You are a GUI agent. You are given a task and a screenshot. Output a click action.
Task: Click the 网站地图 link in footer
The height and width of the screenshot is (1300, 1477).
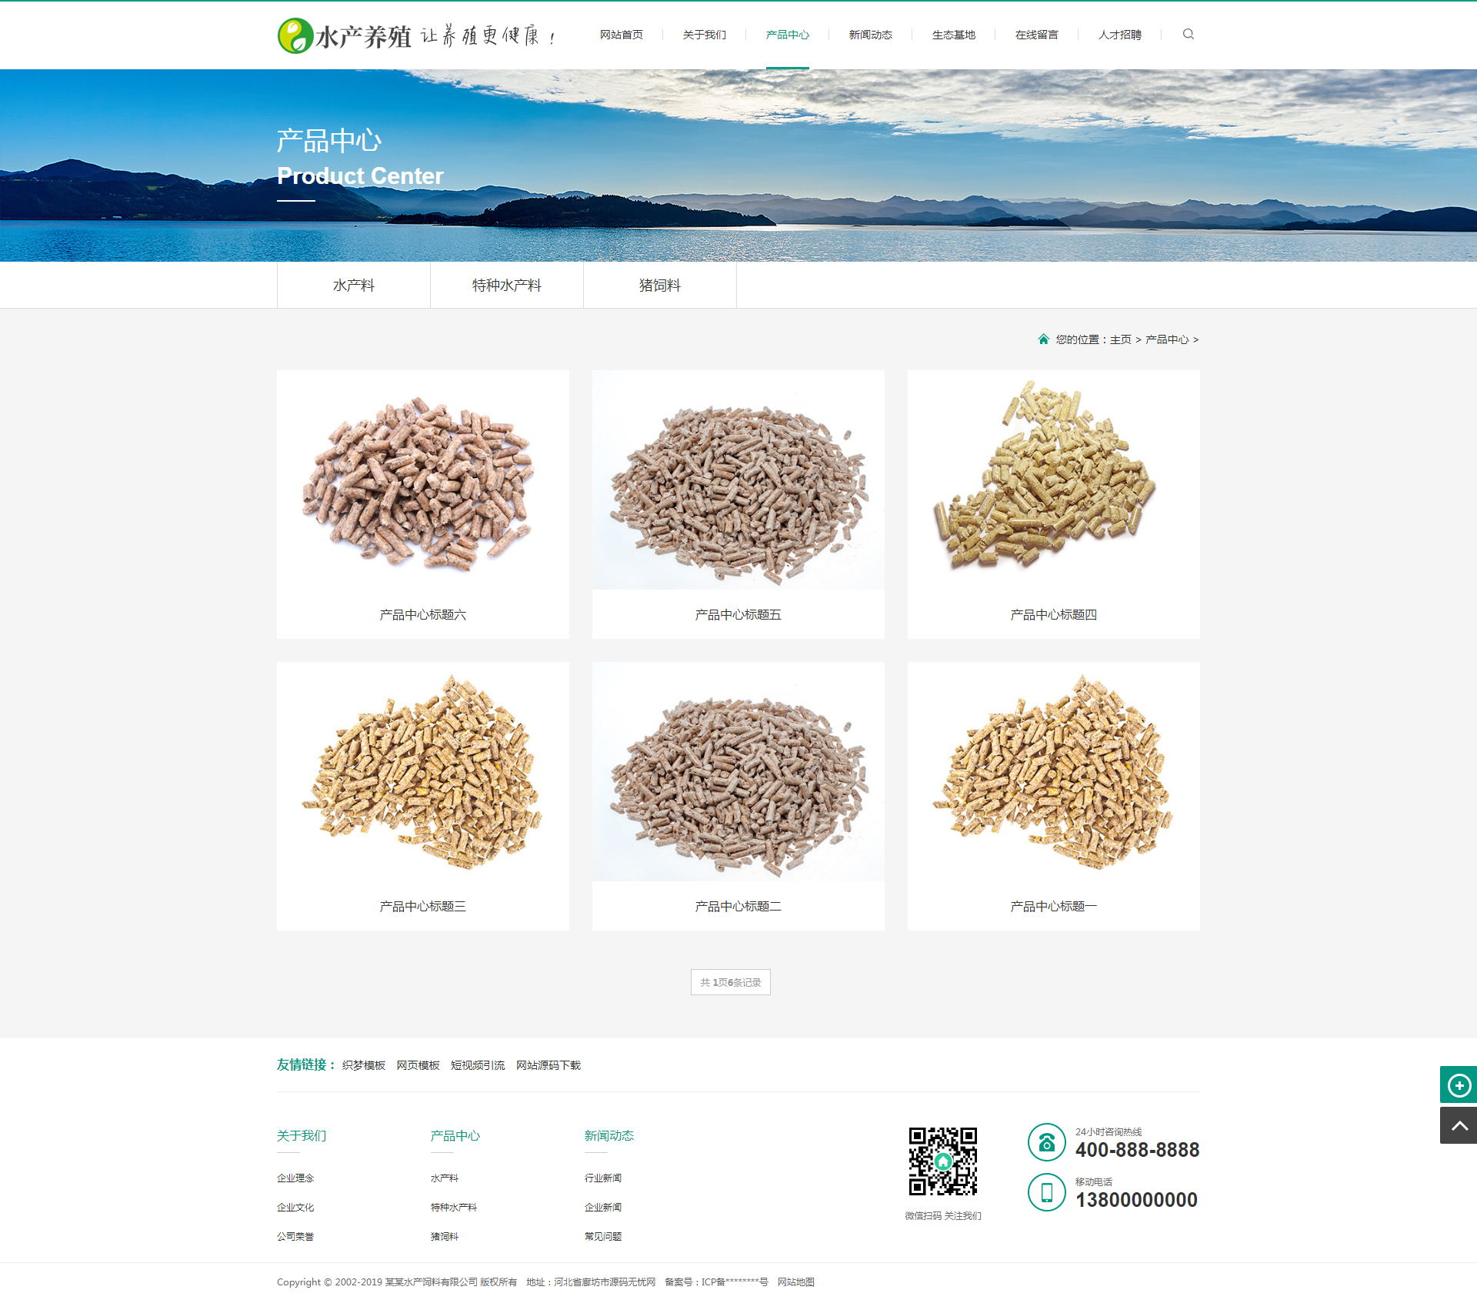[x=795, y=1282]
